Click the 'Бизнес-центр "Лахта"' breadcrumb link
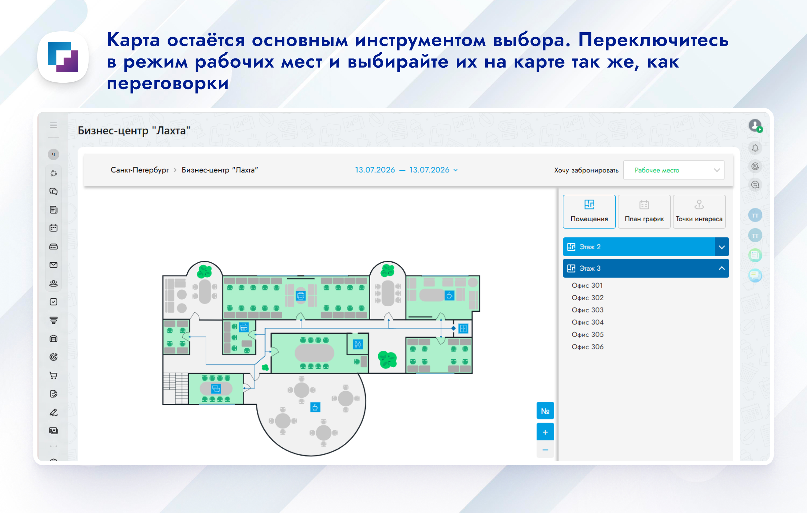Screen dimensions: 807x513 point(220,170)
